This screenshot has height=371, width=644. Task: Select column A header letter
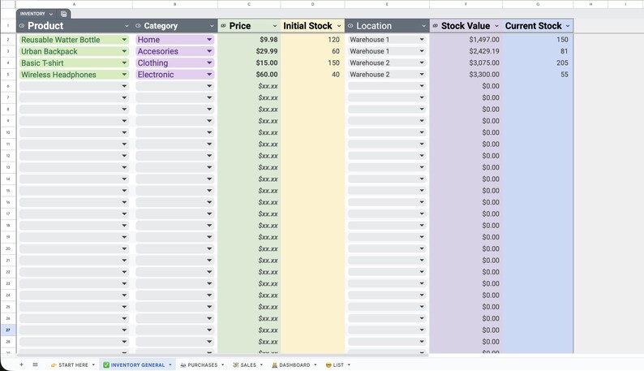[75, 4]
